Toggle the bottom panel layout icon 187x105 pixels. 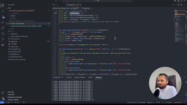click(179, 1)
